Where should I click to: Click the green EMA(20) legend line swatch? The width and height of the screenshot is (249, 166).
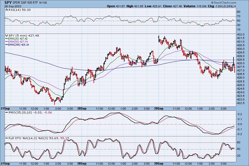7,39
